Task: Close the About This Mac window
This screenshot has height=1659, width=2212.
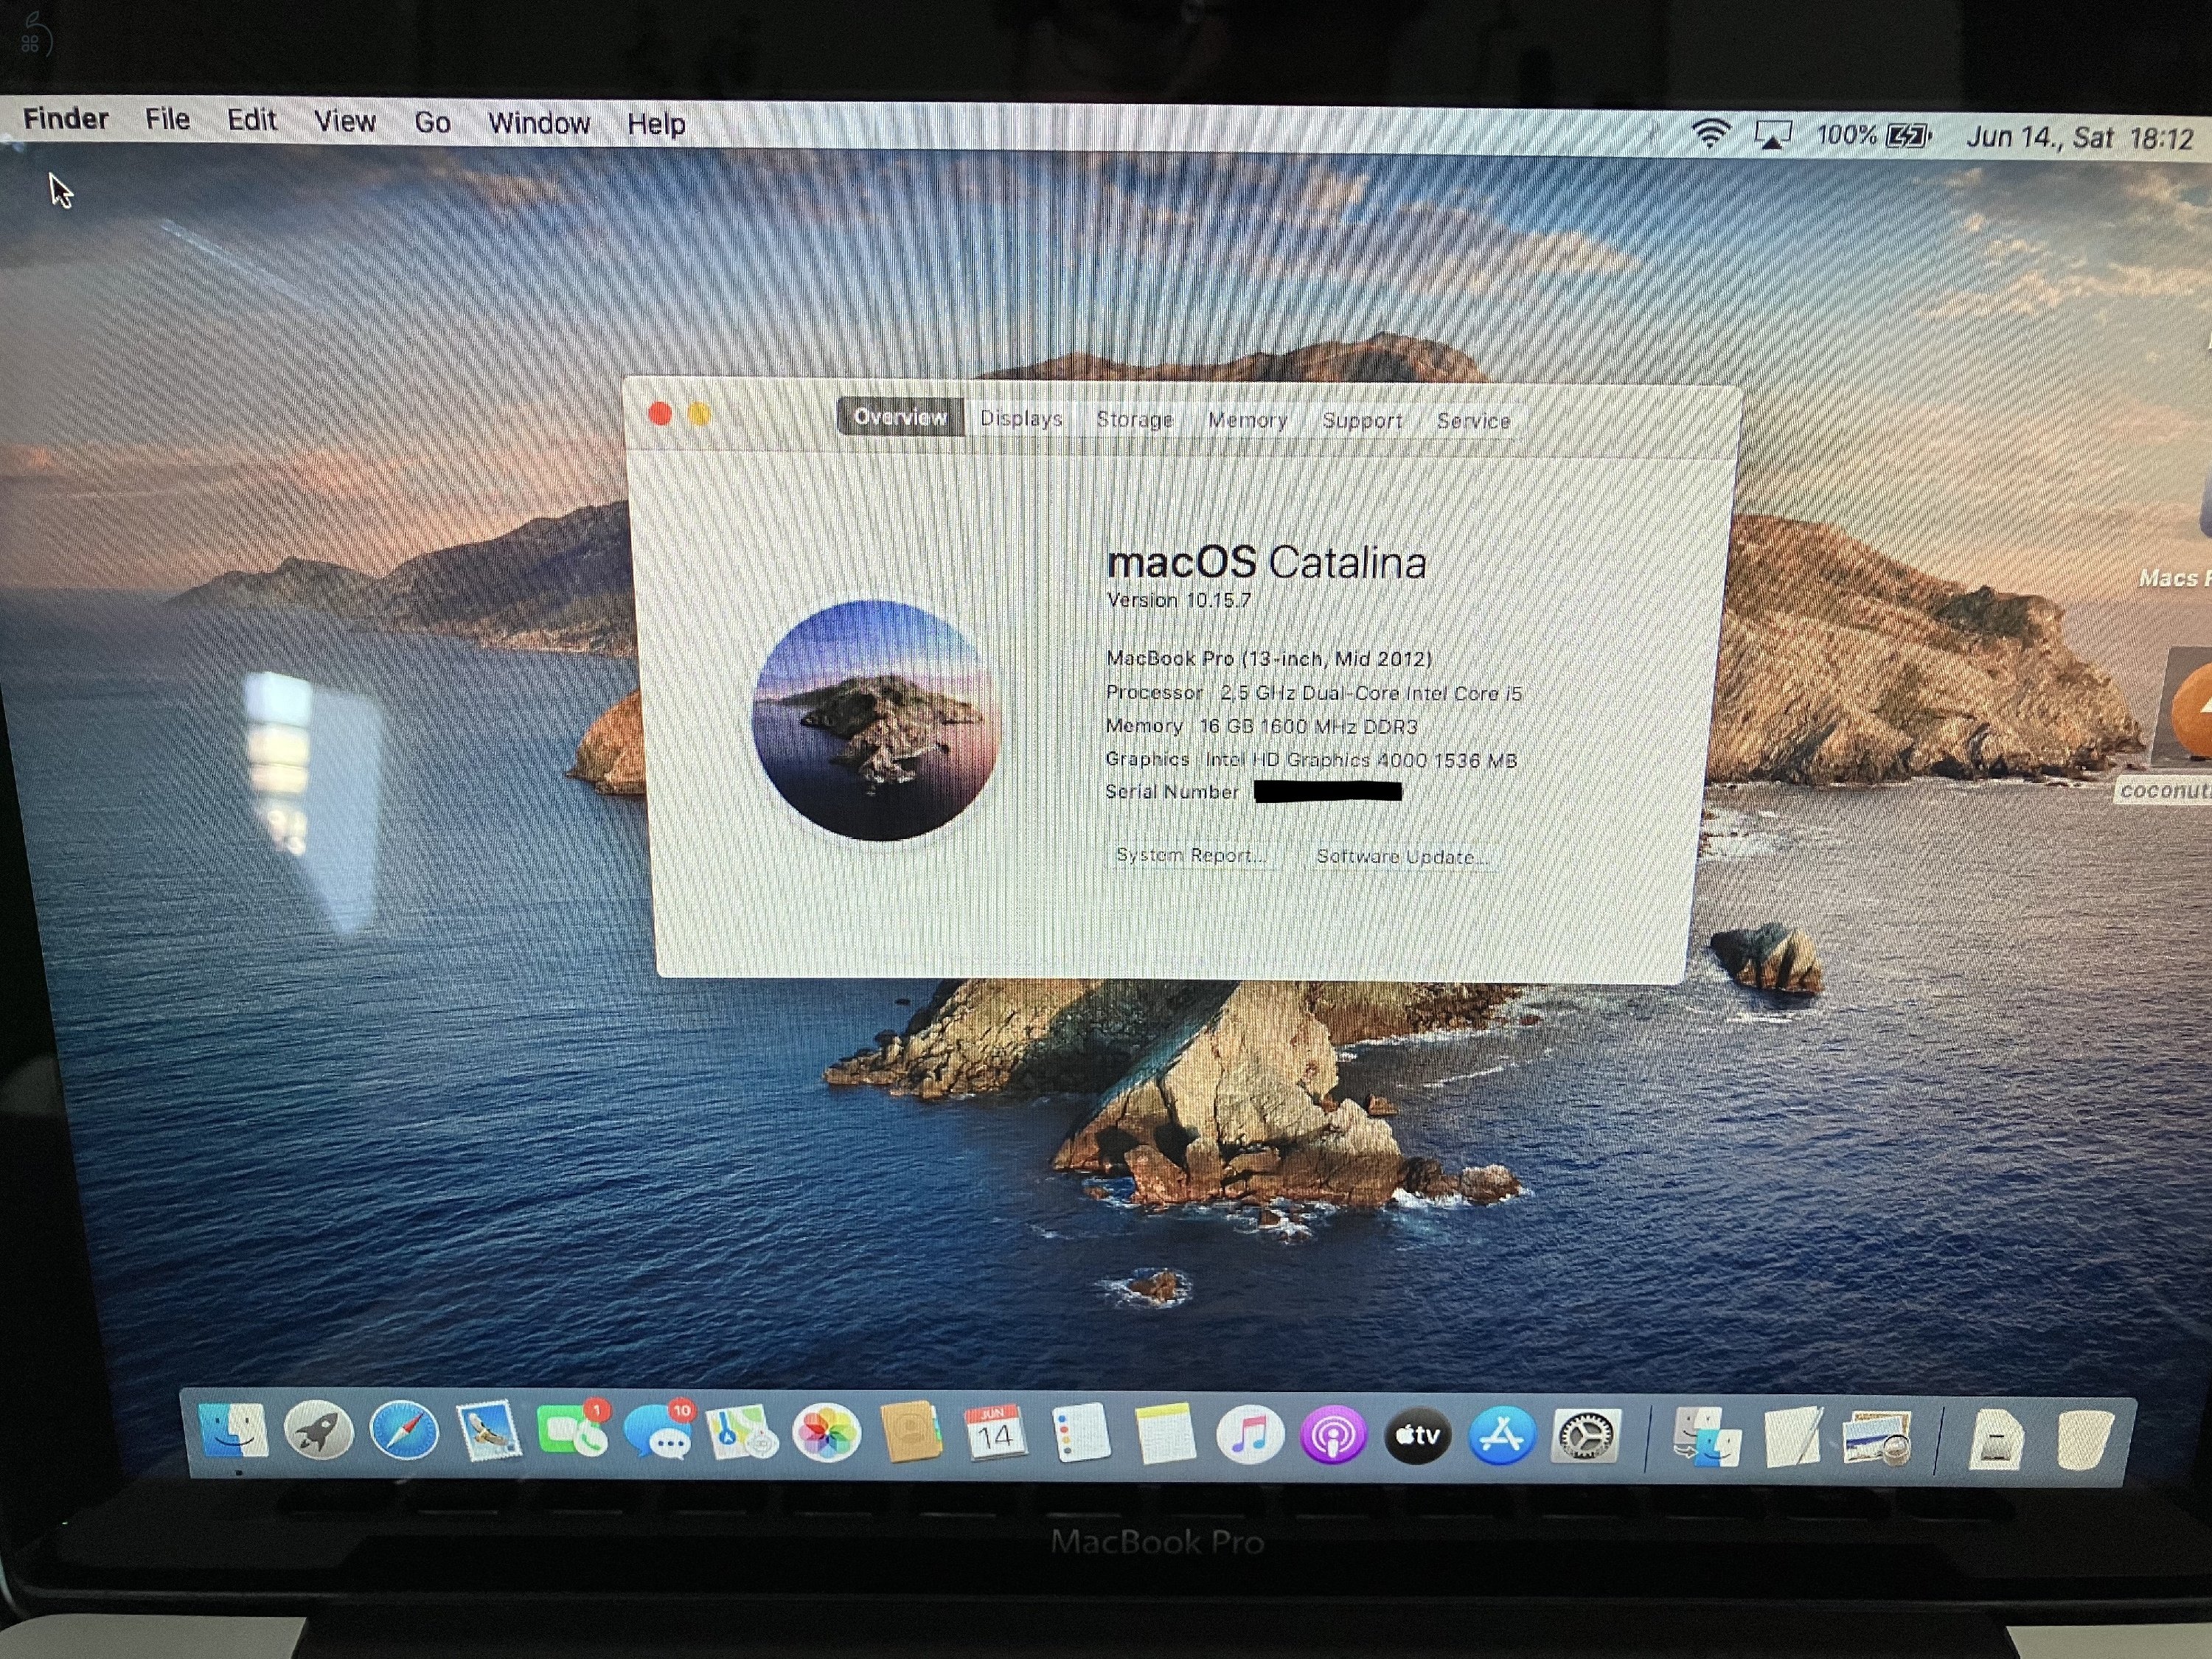Action: coord(660,413)
